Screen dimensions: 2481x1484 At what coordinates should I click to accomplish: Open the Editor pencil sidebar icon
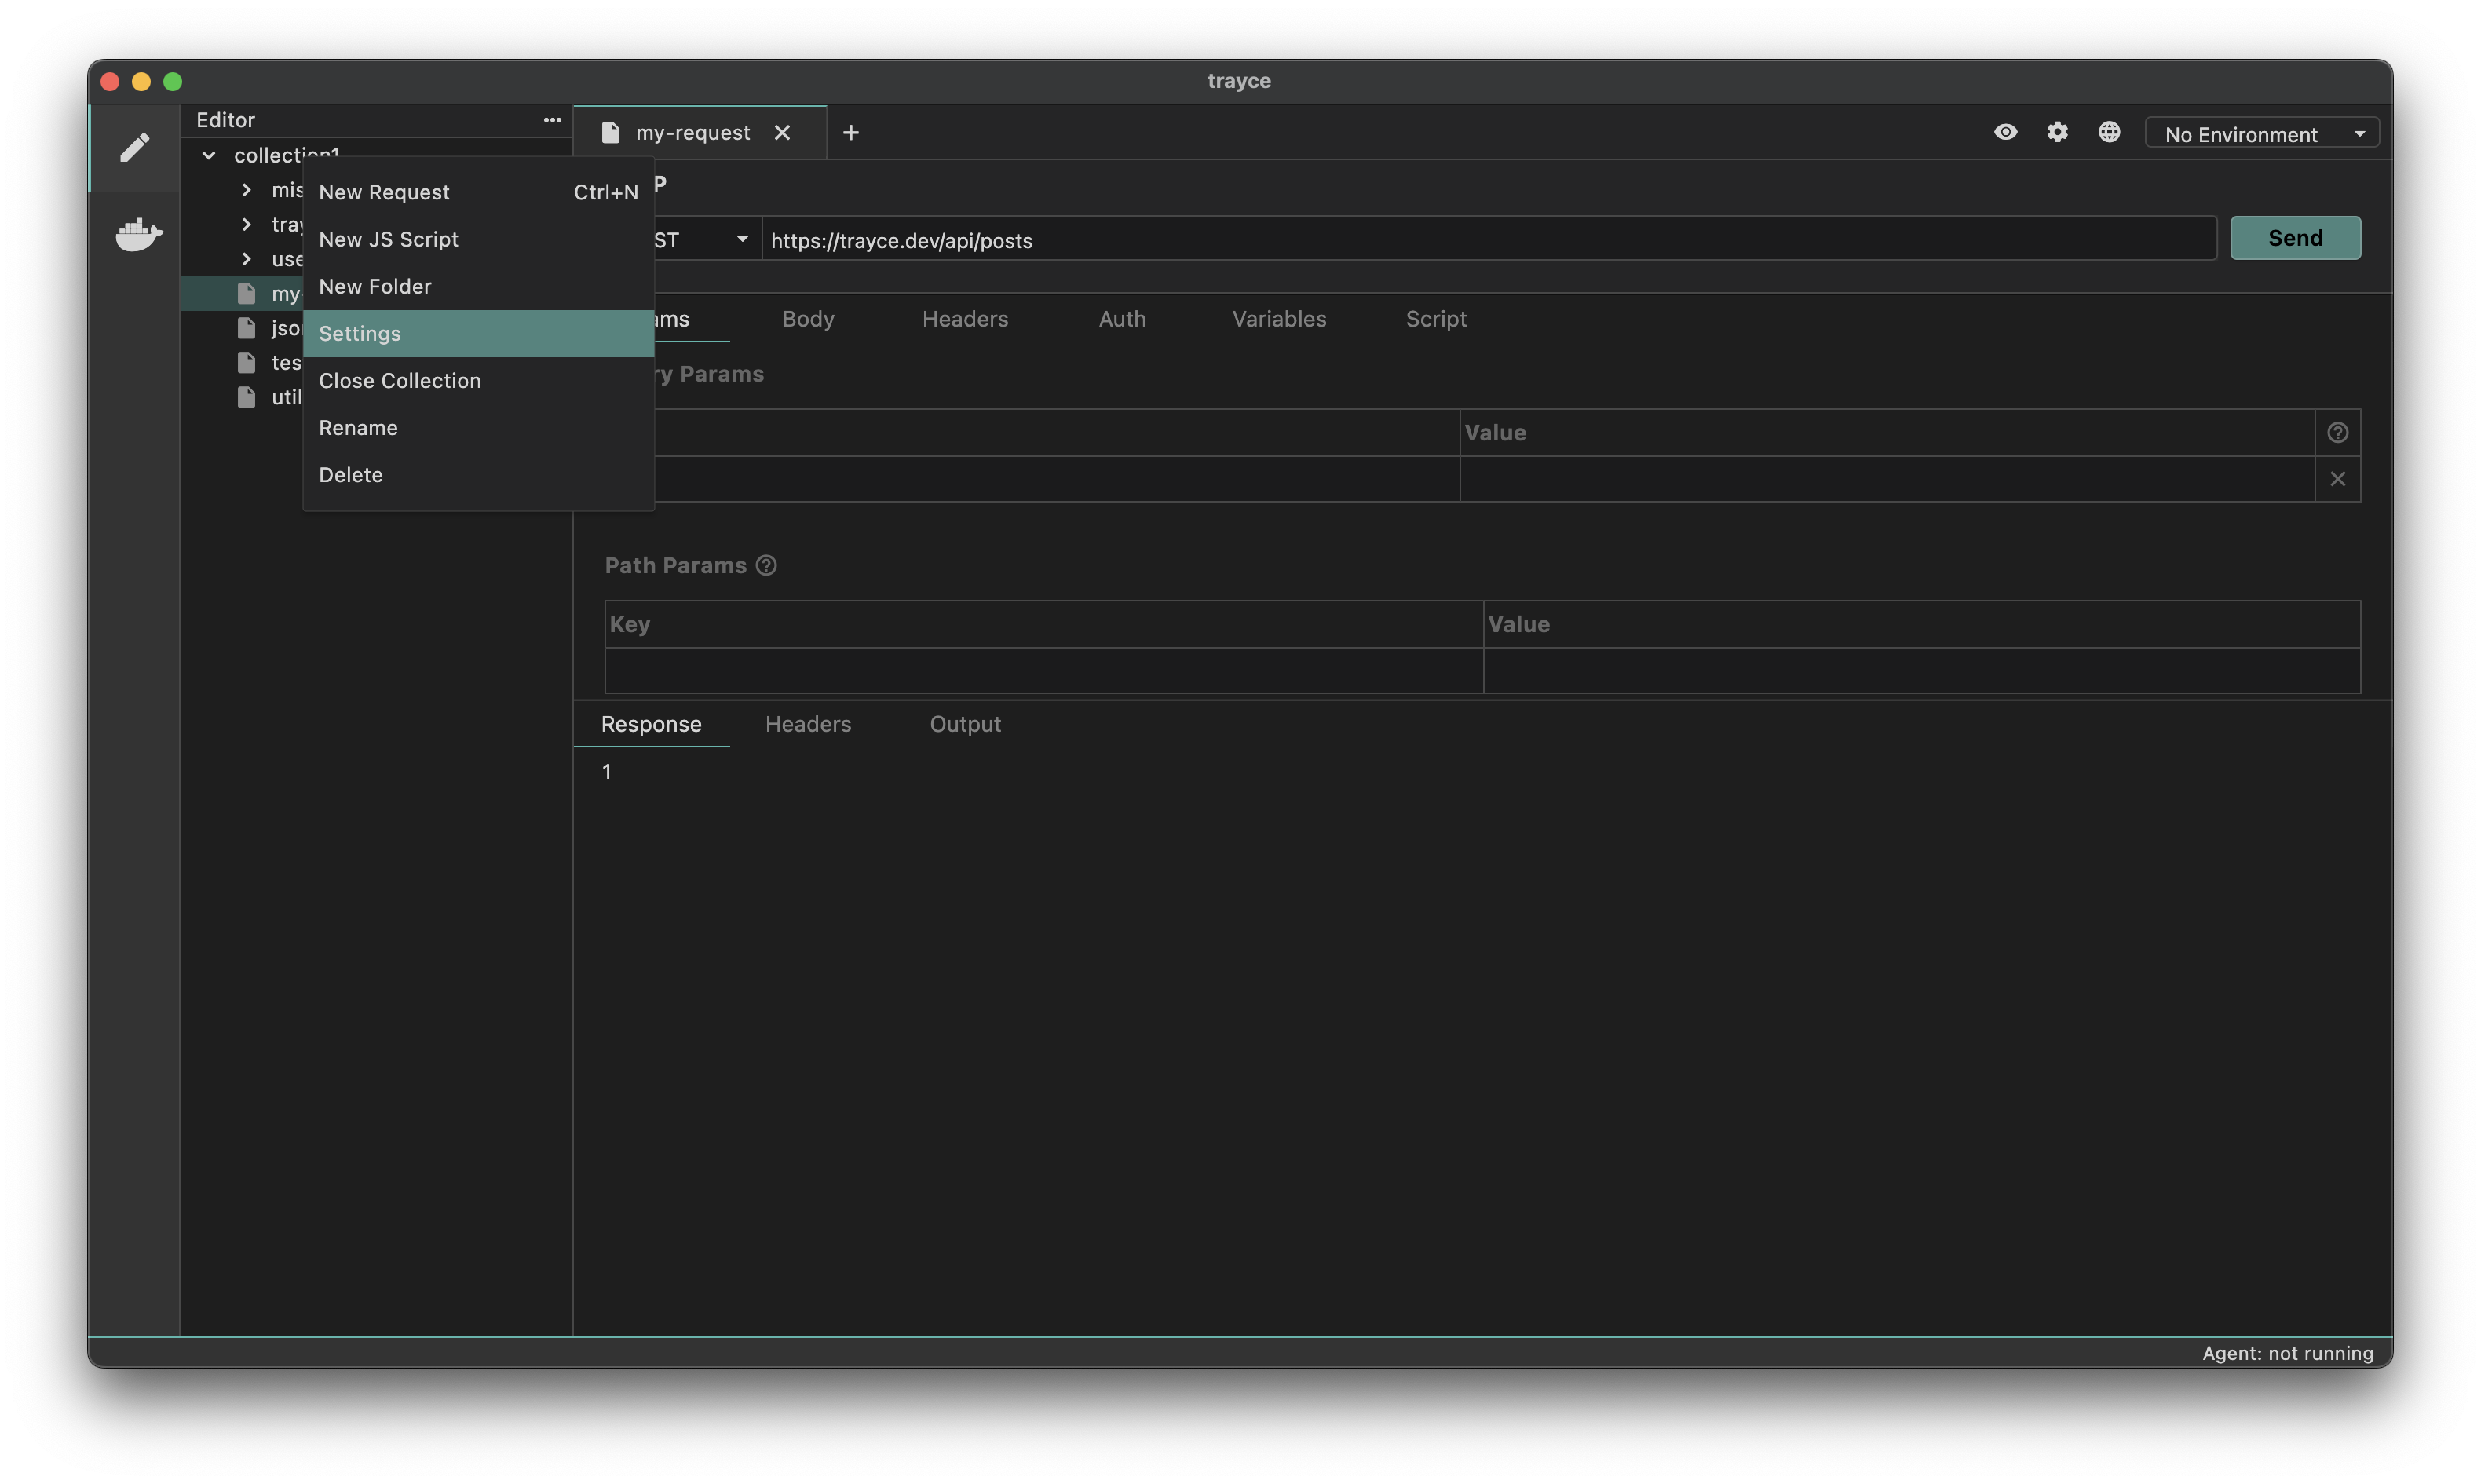point(135,148)
